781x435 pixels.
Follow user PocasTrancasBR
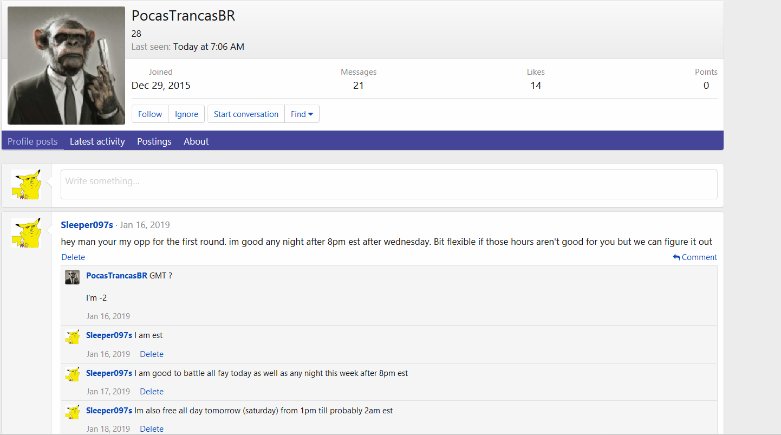point(150,114)
